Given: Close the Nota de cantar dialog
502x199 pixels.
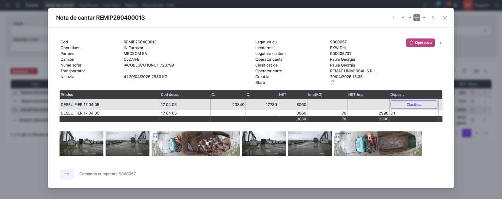Looking at the screenshot, I should [x=445, y=18].
